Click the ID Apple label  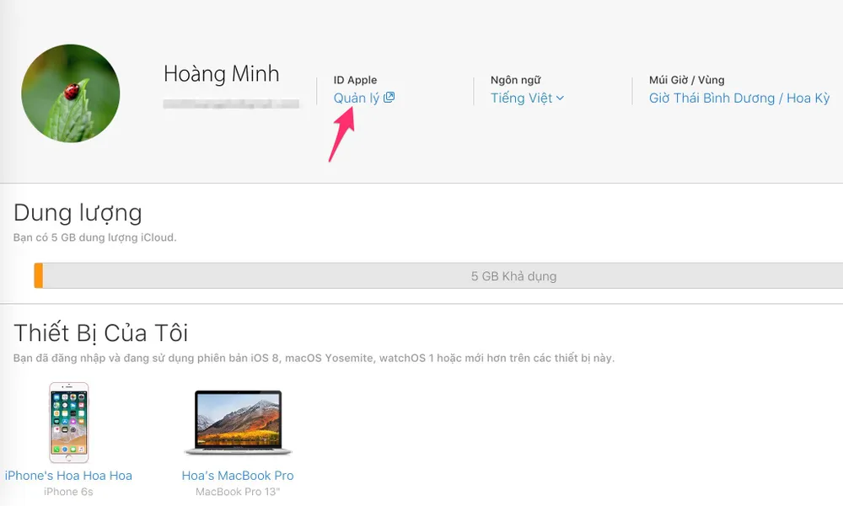pyautogui.click(x=355, y=80)
